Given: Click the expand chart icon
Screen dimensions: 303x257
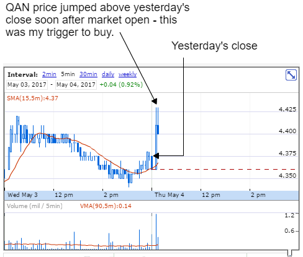Looking at the screenshot, I should (x=291, y=75).
